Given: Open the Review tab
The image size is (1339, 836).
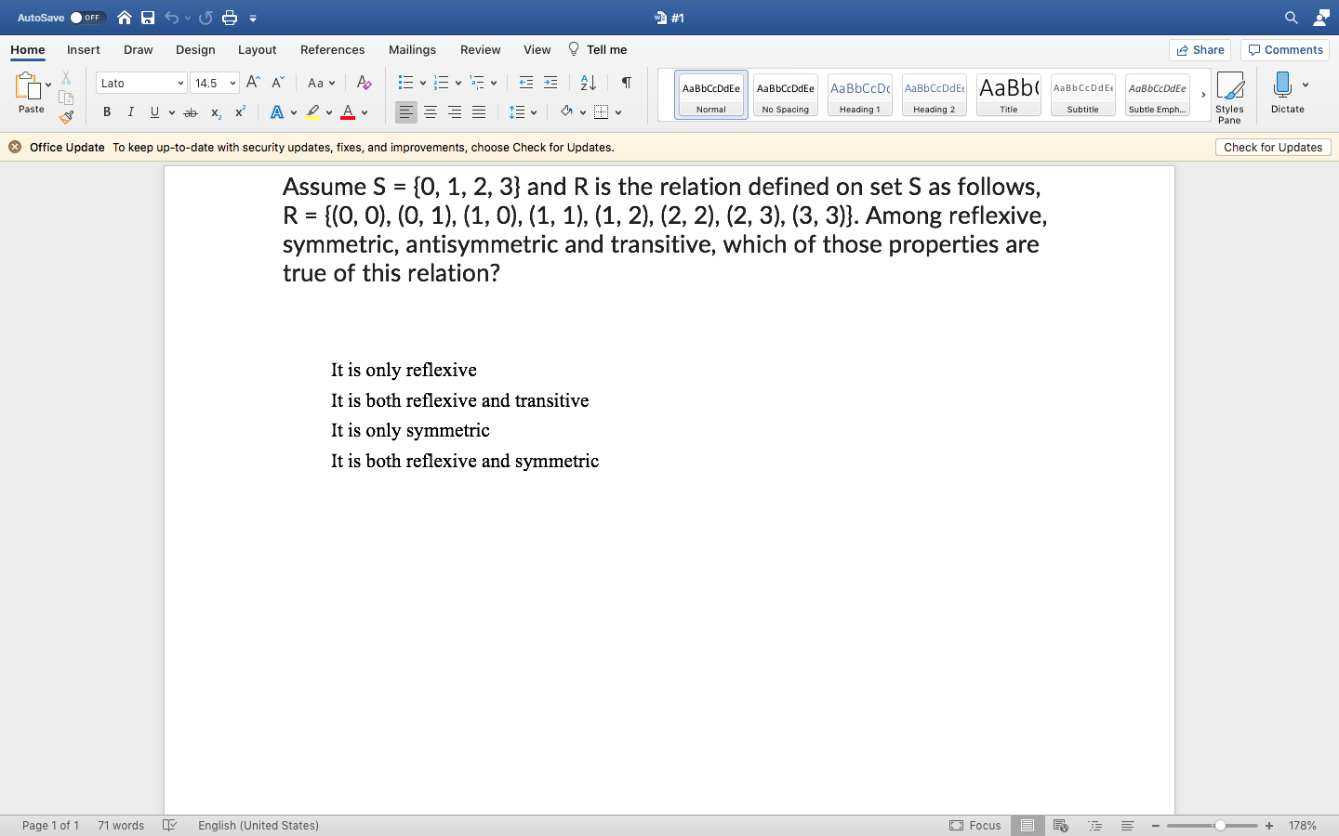Looking at the screenshot, I should (480, 49).
